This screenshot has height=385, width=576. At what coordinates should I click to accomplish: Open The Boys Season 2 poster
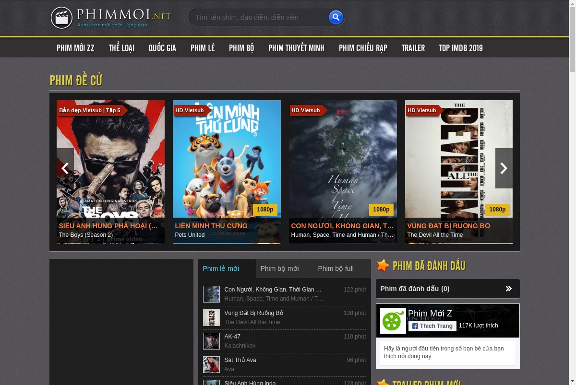110,172
